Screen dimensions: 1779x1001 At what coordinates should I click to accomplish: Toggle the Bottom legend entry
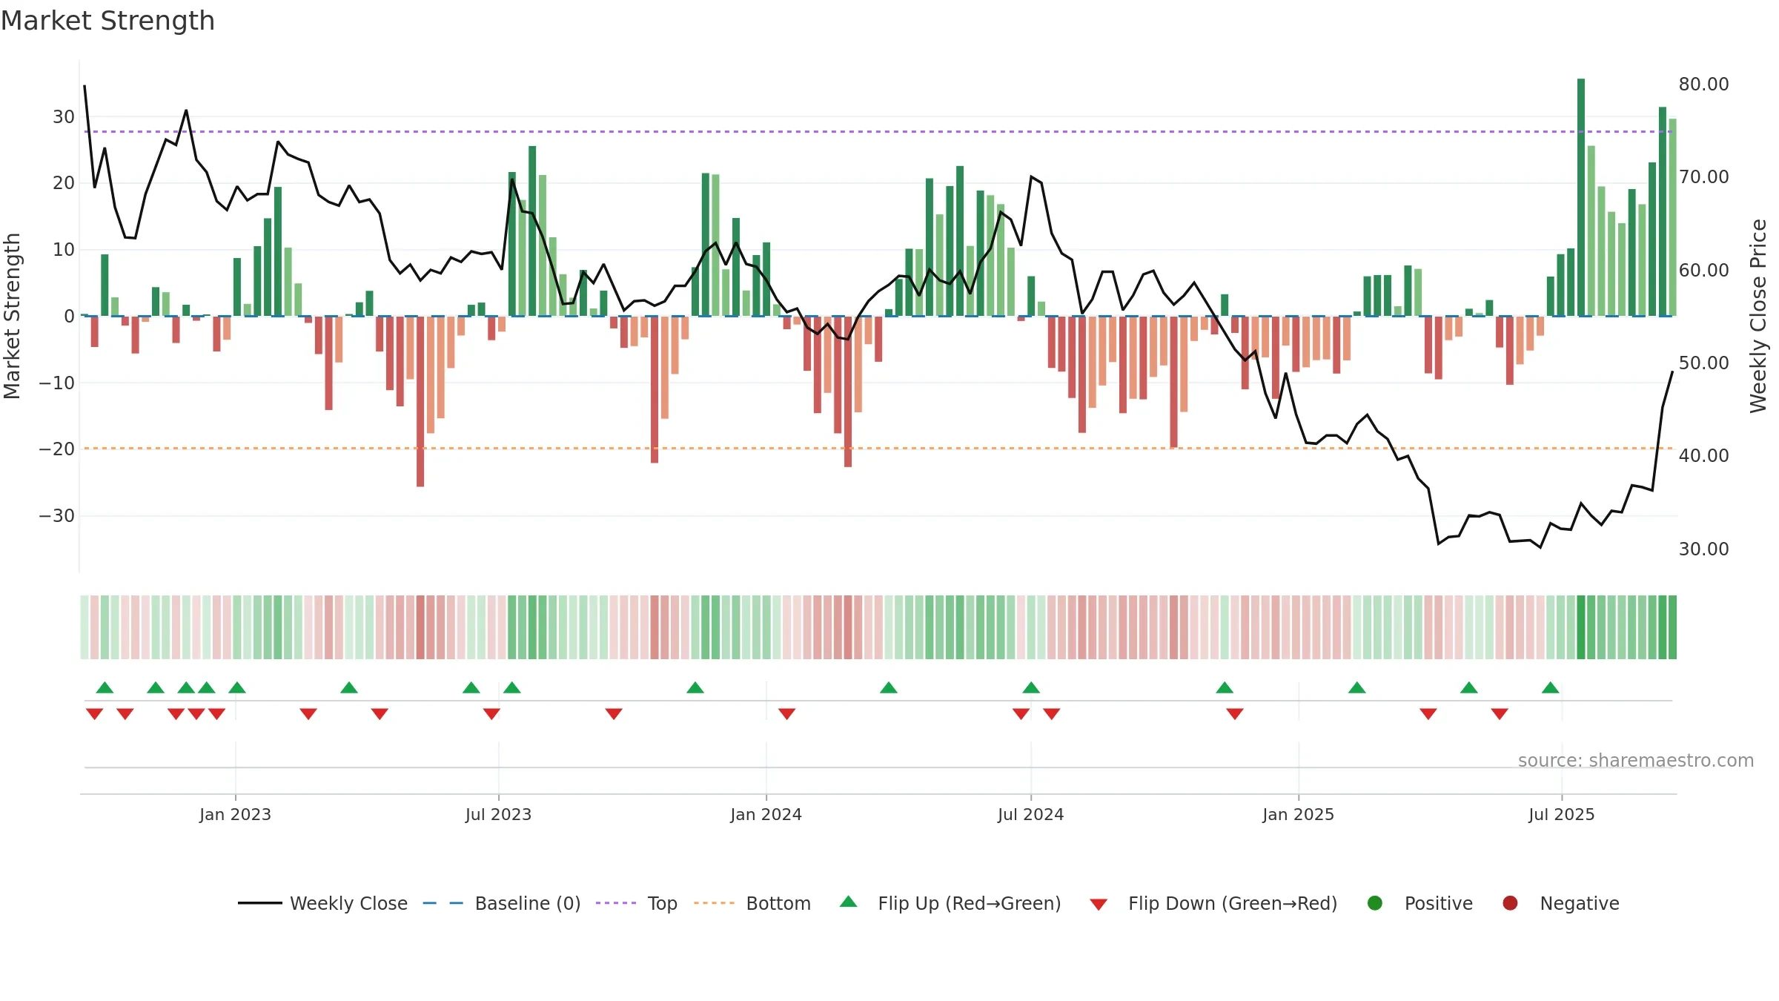click(752, 903)
